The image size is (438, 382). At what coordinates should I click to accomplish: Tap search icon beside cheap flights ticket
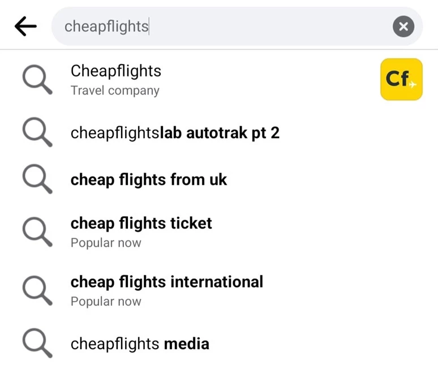[x=37, y=232]
